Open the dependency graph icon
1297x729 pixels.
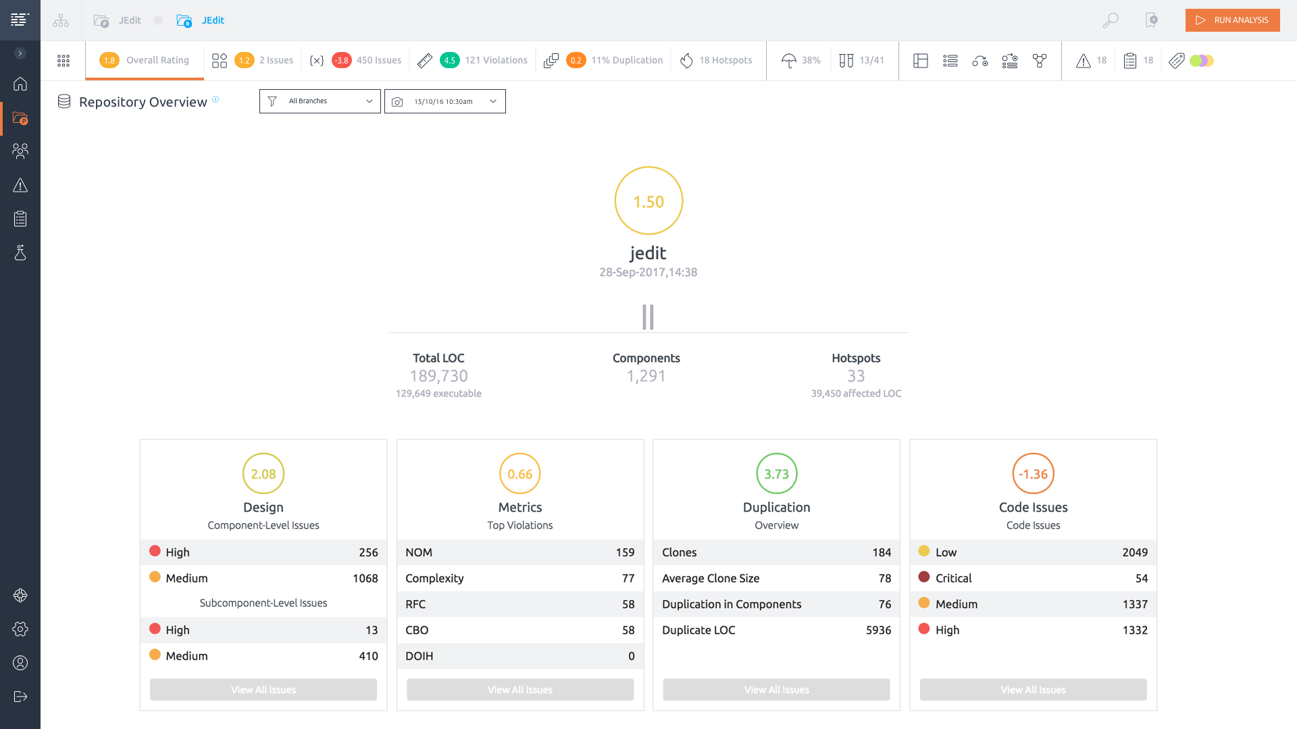click(1040, 61)
